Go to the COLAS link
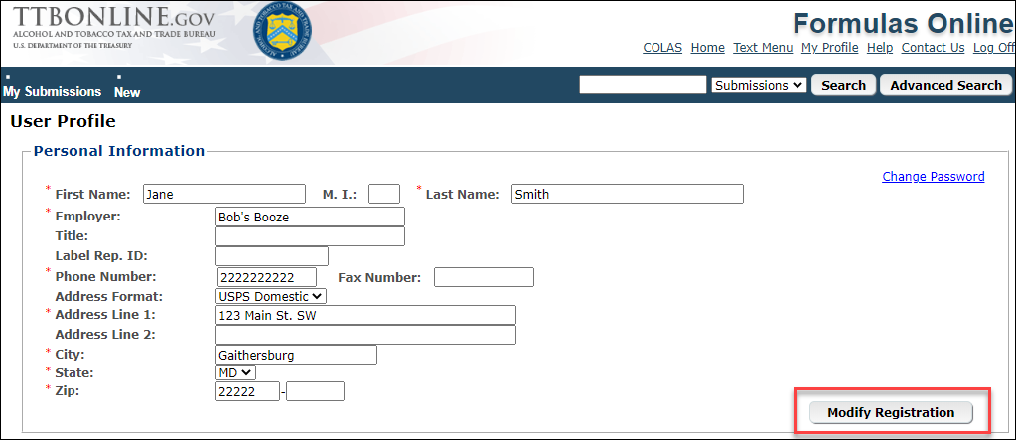This screenshot has width=1016, height=440. 662,48
